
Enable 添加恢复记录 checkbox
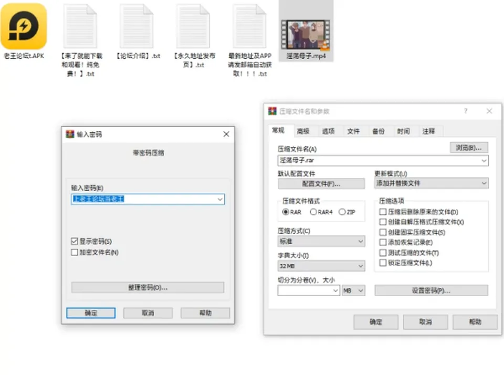(x=383, y=242)
